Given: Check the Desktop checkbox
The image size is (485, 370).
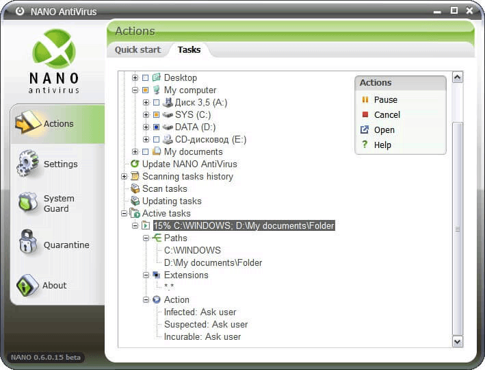Looking at the screenshot, I should point(146,77).
